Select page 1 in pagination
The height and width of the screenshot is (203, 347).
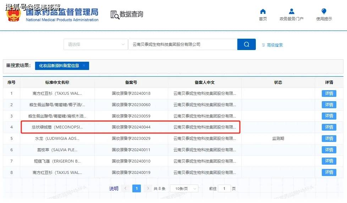click(x=137, y=188)
